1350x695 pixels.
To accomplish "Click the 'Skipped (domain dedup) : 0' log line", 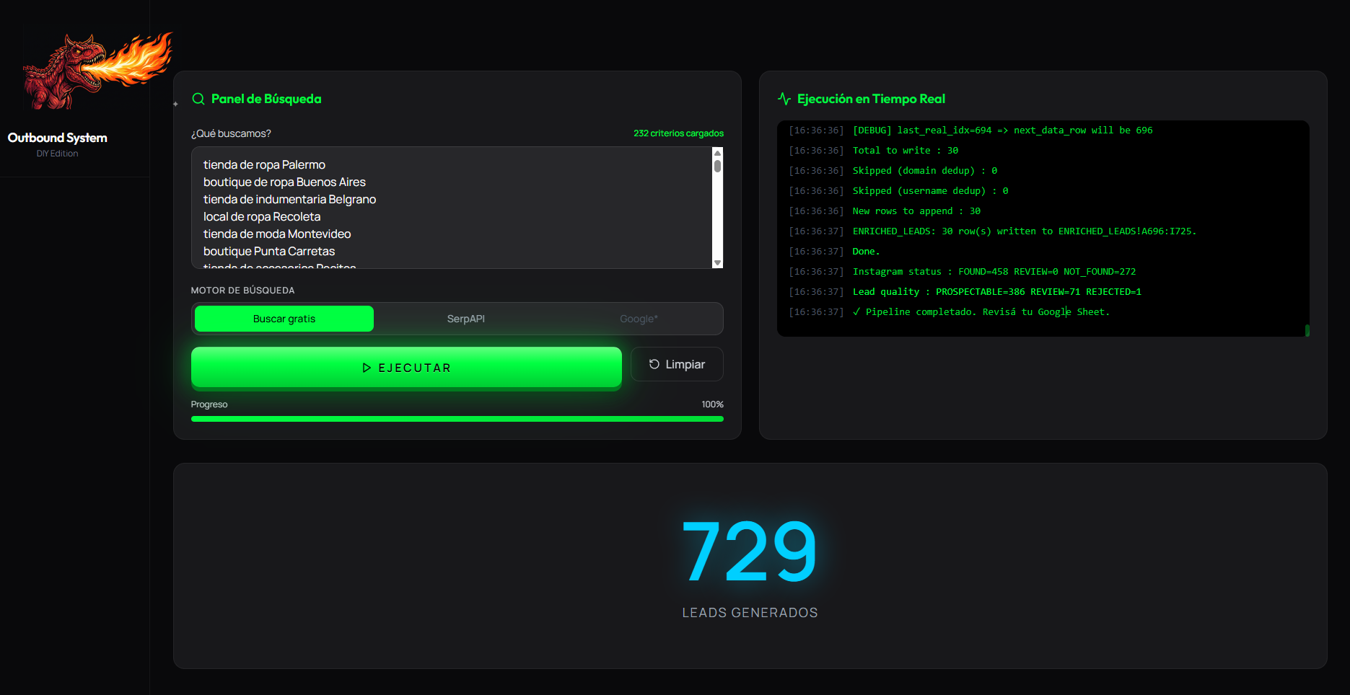I will [x=924, y=171].
